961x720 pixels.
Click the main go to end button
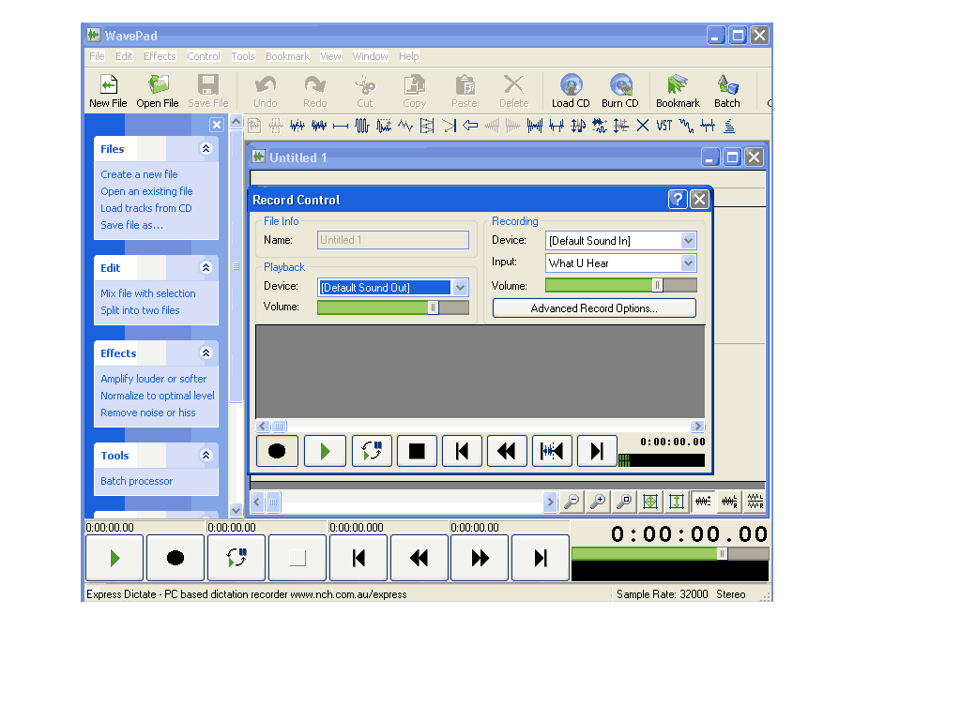[541, 558]
